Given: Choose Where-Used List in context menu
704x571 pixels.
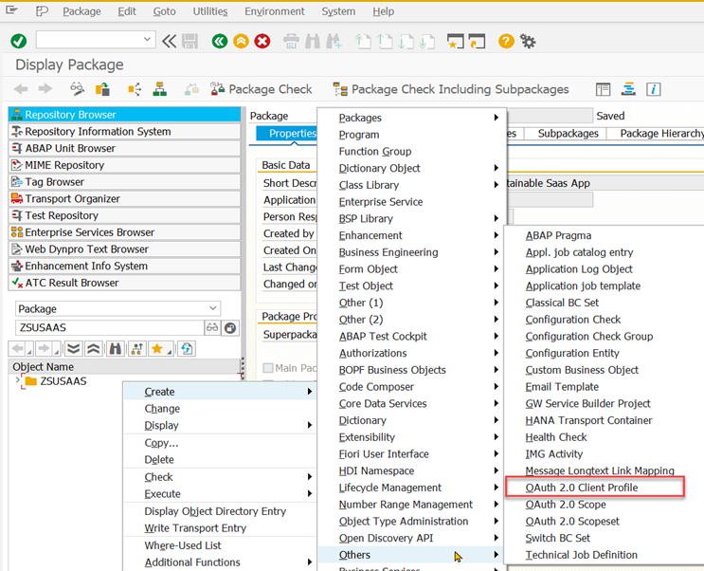Looking at the screenshot, I should (182, 545).
